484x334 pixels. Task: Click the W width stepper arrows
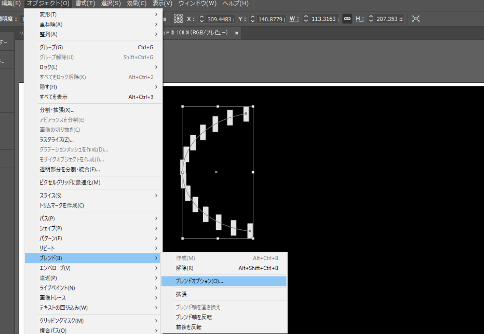tap(306, 19)
